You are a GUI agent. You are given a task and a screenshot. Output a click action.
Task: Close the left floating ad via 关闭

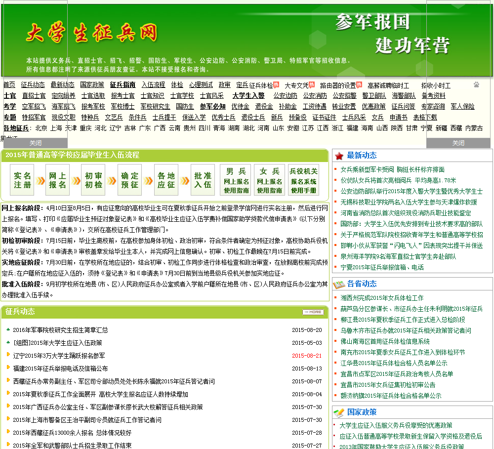pyautogui.click(x=35, y=143)
